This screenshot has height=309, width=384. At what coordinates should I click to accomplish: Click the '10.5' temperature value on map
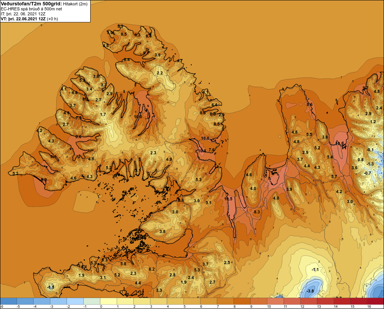[228, 199]
